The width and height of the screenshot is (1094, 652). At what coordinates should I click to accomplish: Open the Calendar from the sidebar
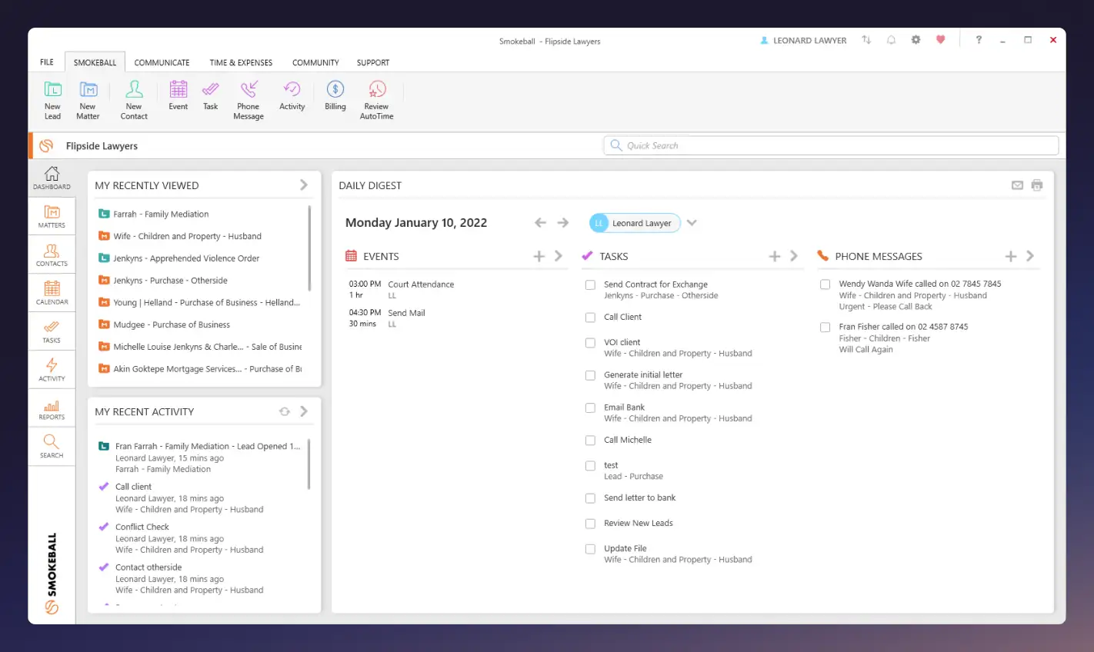click(x=52, y=292)
